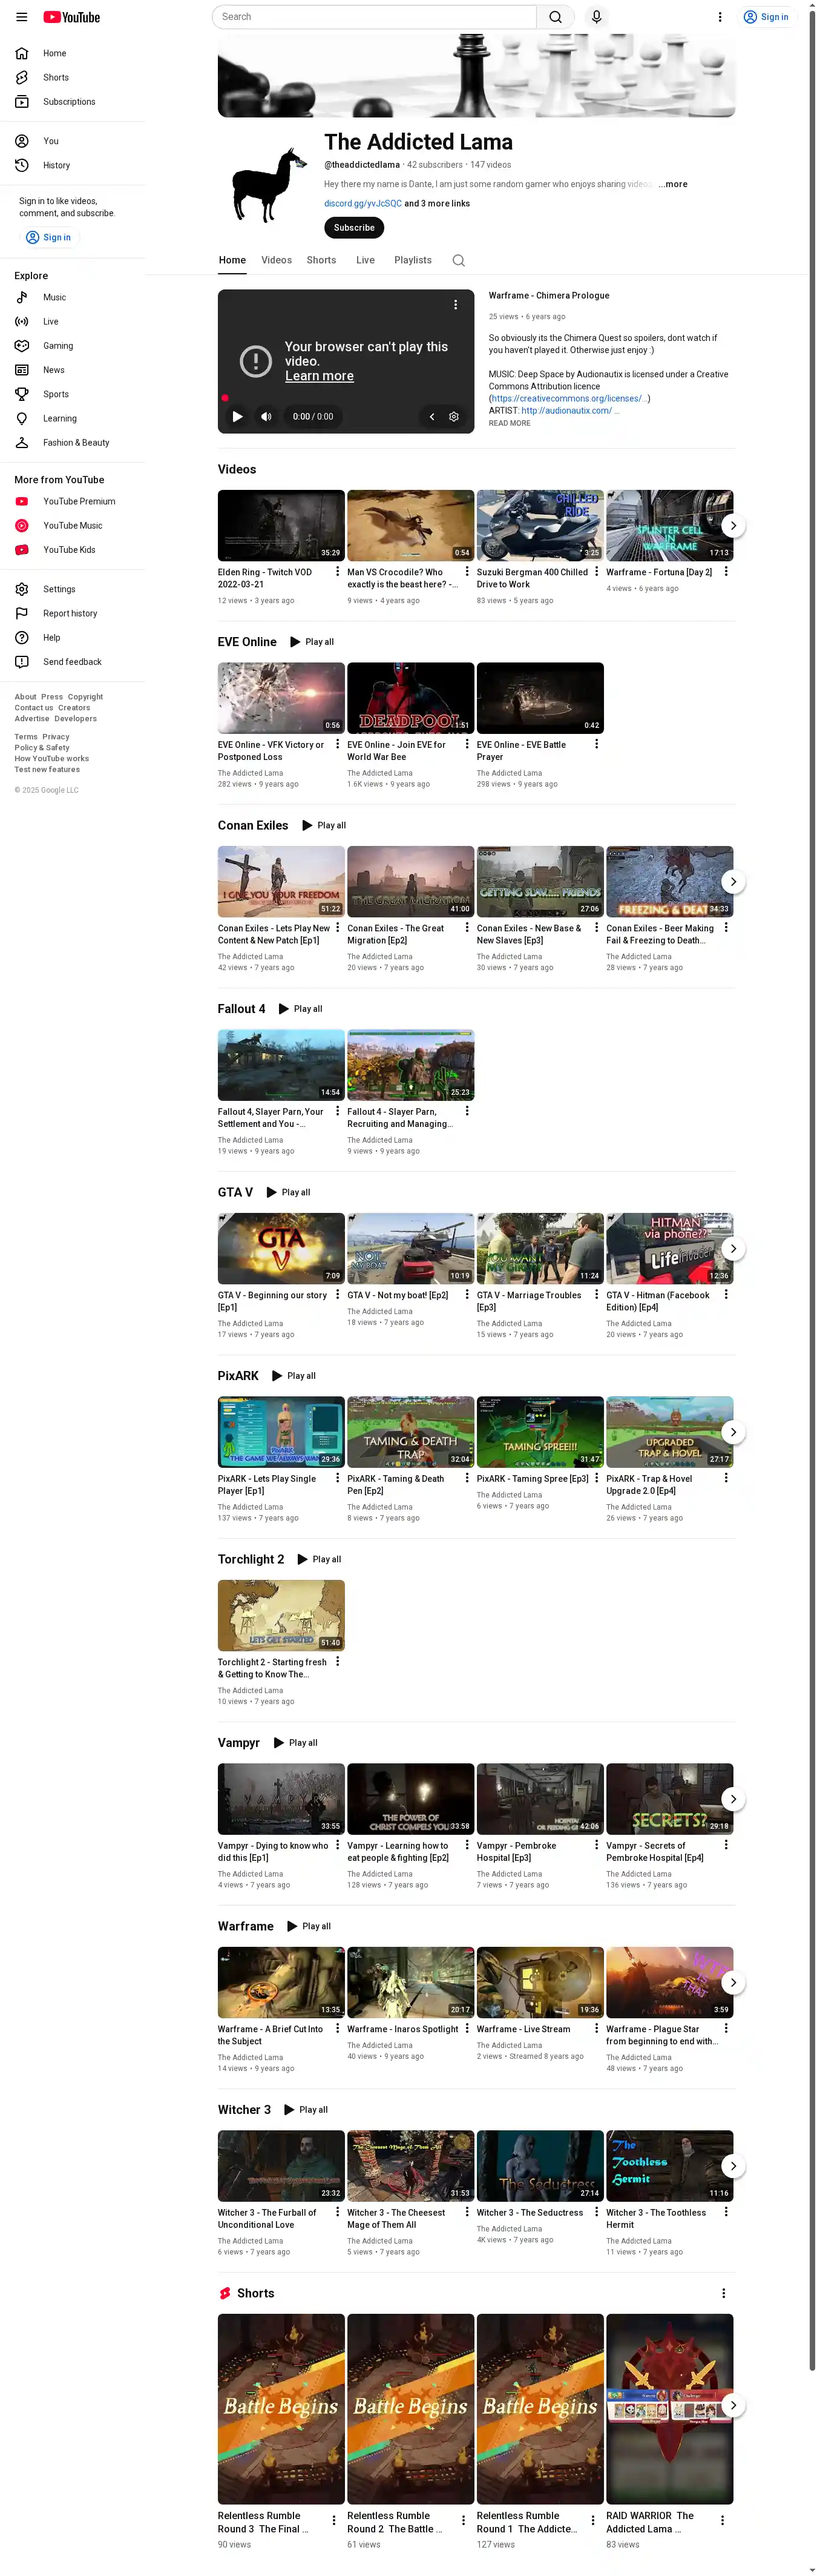Open the discord.gg channel link

pos(362,204)
